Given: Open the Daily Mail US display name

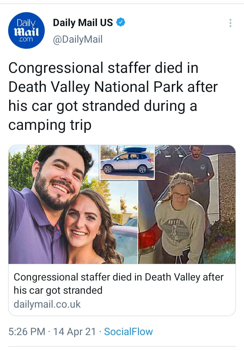Looking at the screenshot, I should click(83, 22).
